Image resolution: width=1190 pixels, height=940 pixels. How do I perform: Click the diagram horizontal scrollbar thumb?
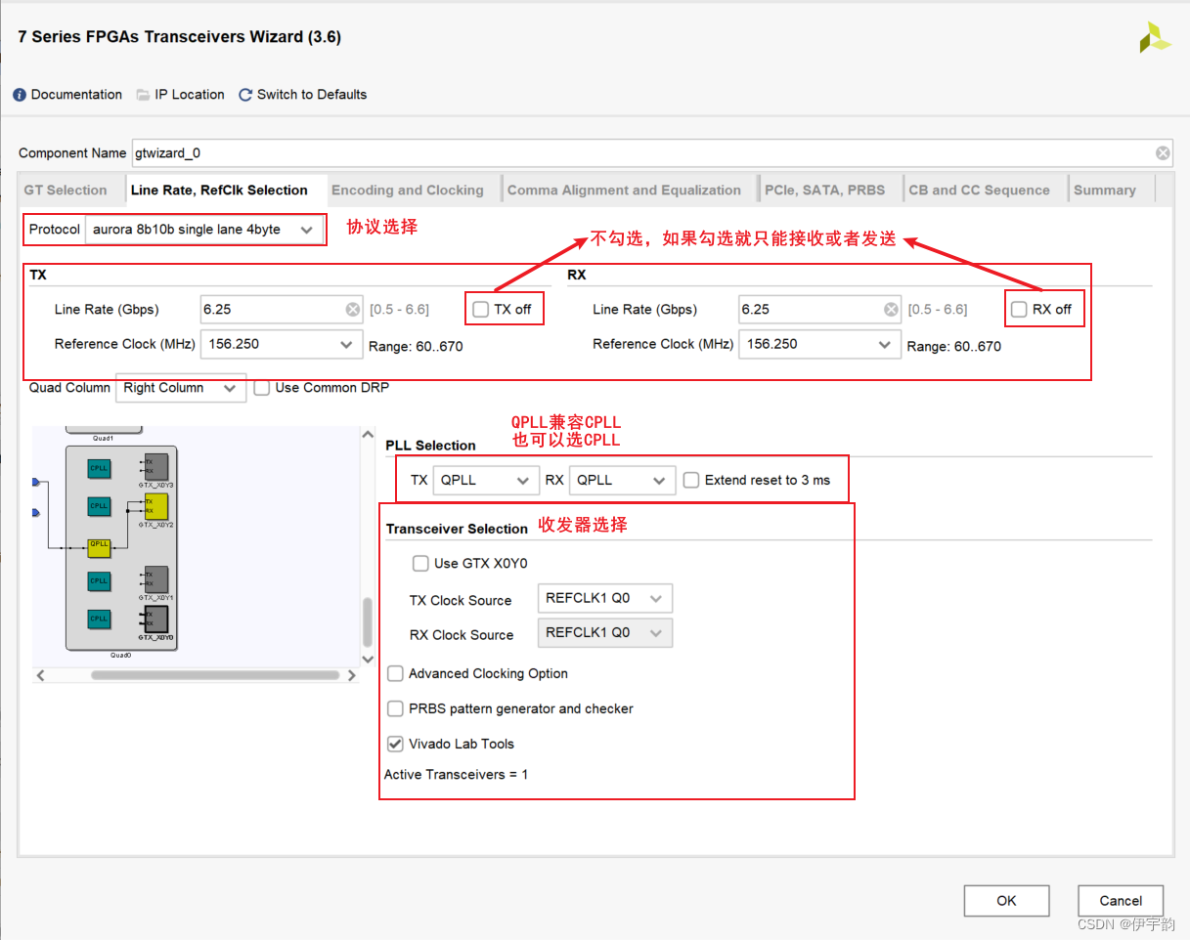[x=215, y=675]
